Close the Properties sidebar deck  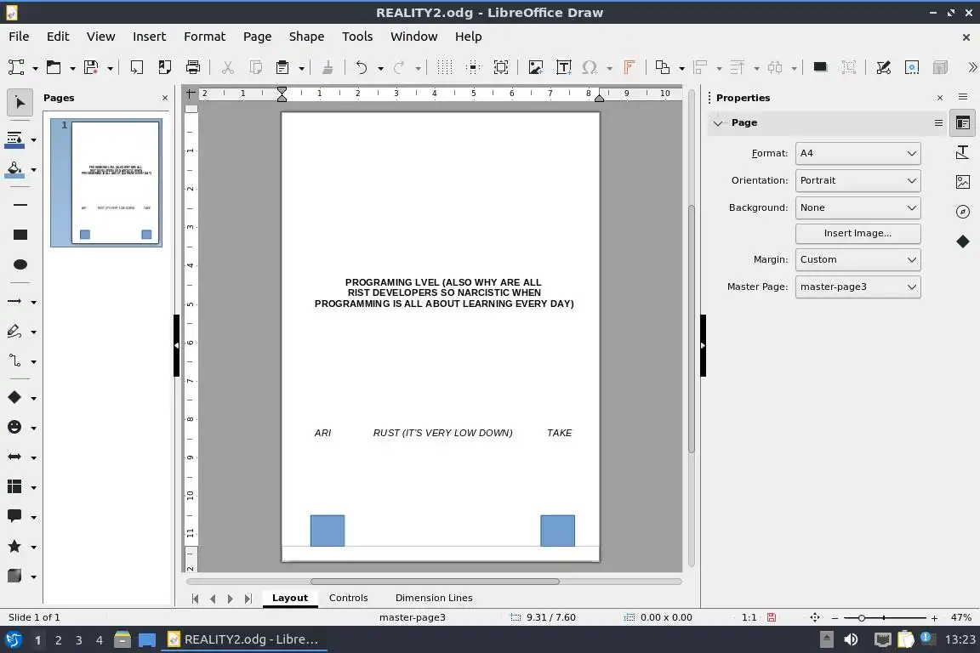pos(940,98)
